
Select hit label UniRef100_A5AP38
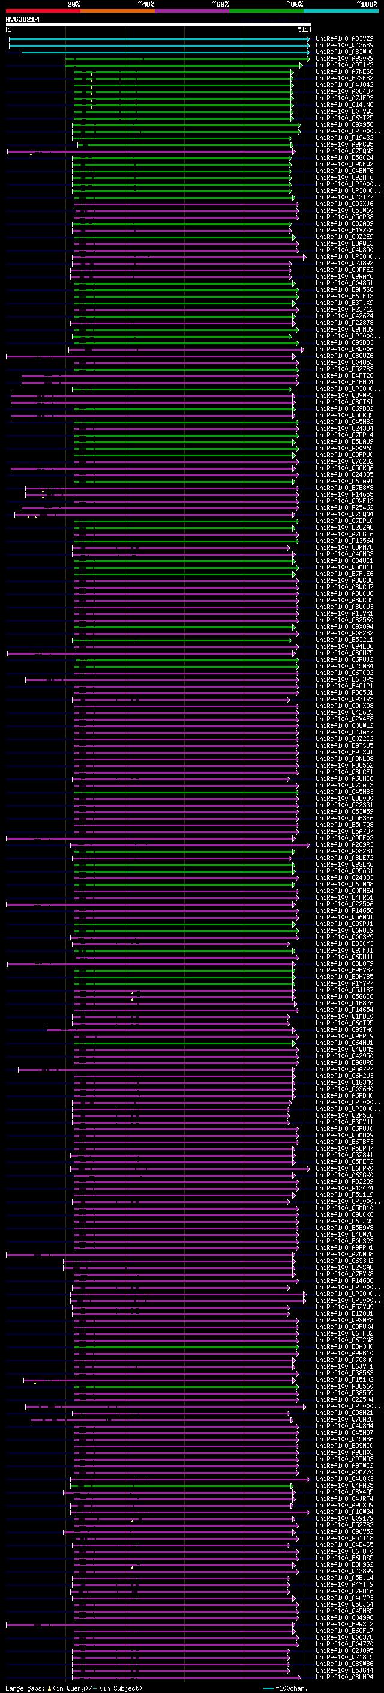click(x=344, y=217)
